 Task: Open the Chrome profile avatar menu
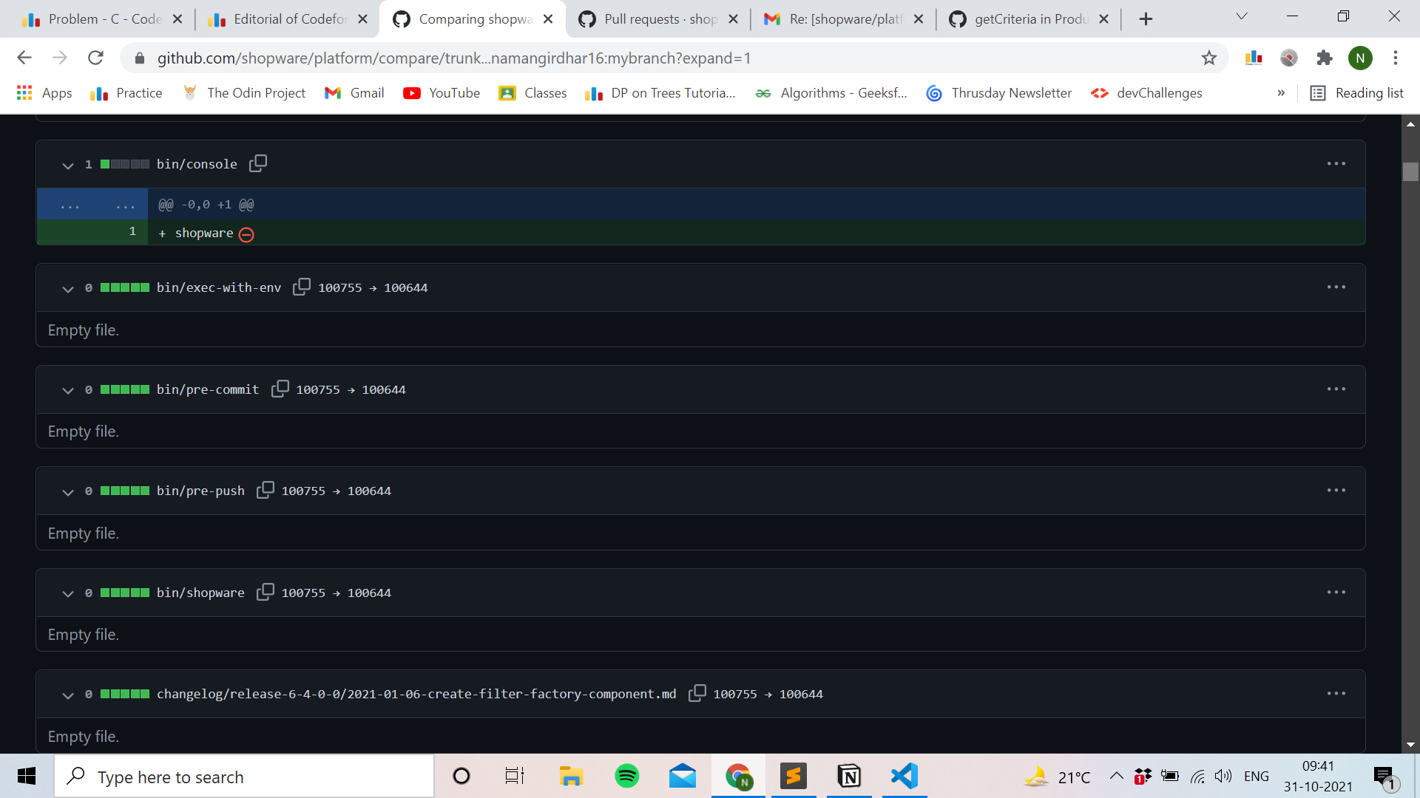(x=1362, y=58)
